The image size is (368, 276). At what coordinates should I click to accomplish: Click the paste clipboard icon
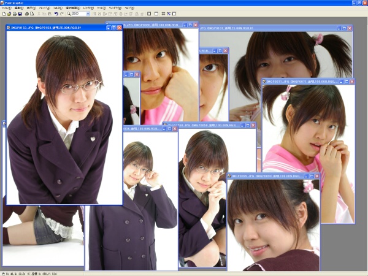click(x=50, y=14)
